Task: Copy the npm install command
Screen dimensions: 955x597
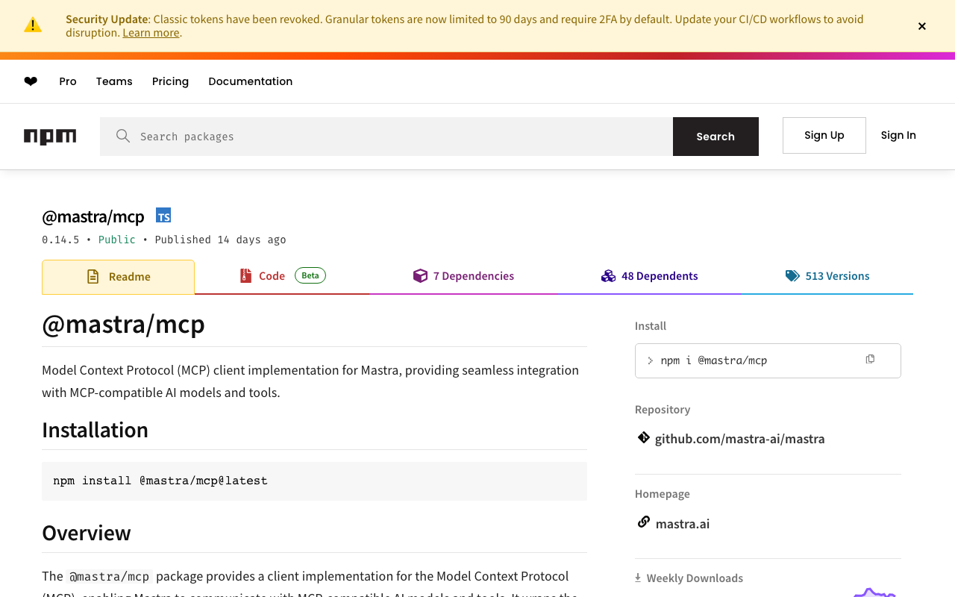Action: [870, 360]
